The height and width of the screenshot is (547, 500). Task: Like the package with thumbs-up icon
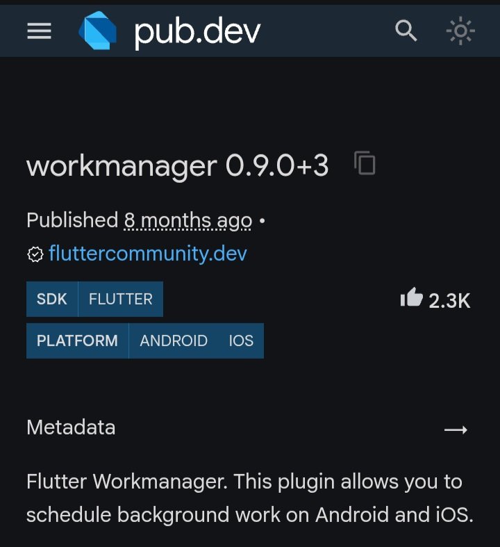412,297
